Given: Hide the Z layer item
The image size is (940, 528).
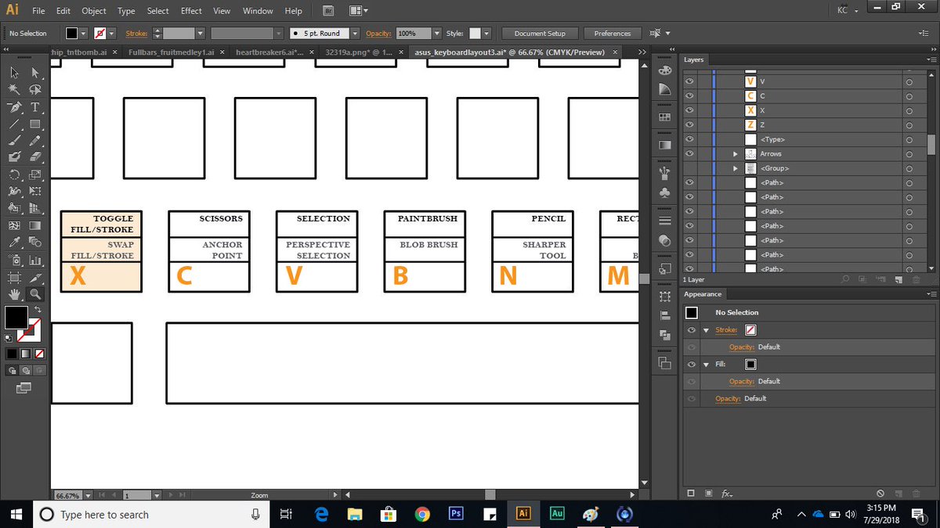Looking at the screenshot, I should click(x=690, y=125).
